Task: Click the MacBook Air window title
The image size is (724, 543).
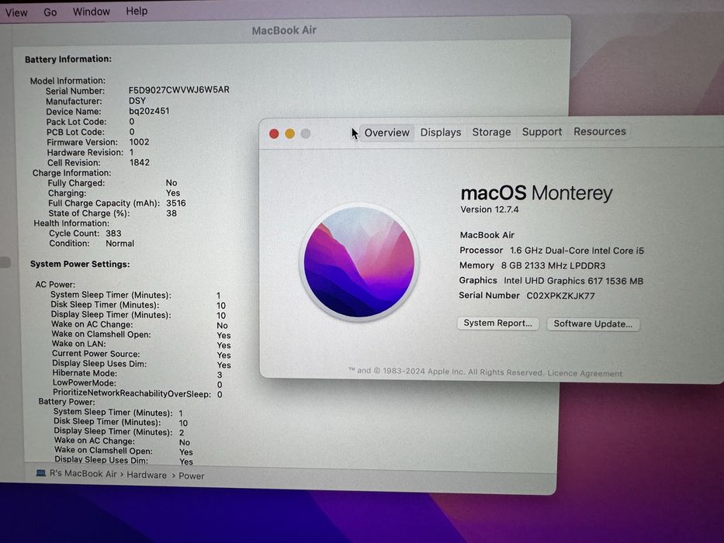Action: (x=284, y=30)
